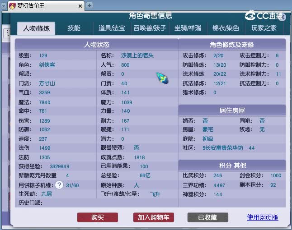Close the 梦幻估价王 browser tab

pyautogui.click(x=80, y=6)
